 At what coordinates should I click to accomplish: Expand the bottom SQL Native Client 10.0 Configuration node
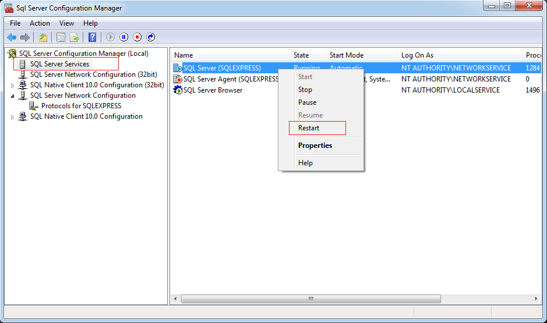click(13, 117)
